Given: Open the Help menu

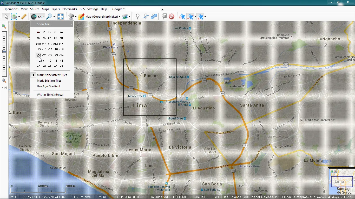Looking at the screenshot, I should (104, 9).
